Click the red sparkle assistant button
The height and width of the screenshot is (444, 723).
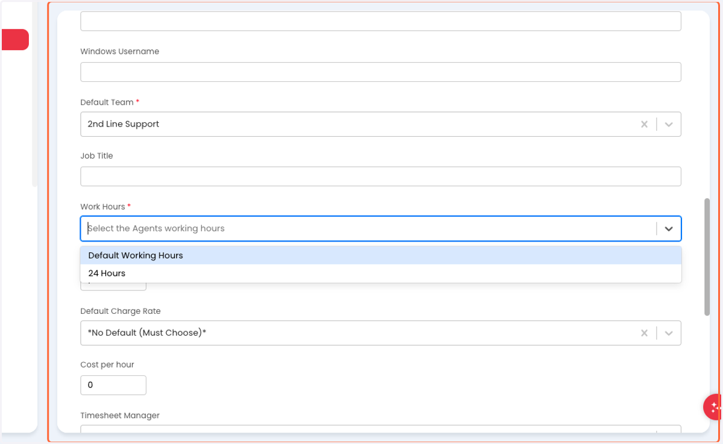(x=713, y=407)
